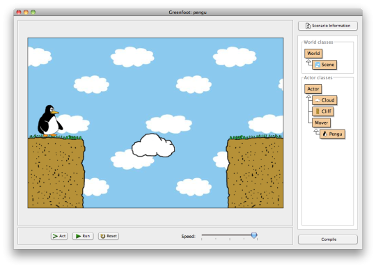Click the green Run triangle icon
The image size is (376, 268).
[78, 236]
